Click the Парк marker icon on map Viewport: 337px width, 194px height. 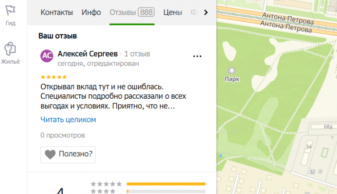coord(232,71)
